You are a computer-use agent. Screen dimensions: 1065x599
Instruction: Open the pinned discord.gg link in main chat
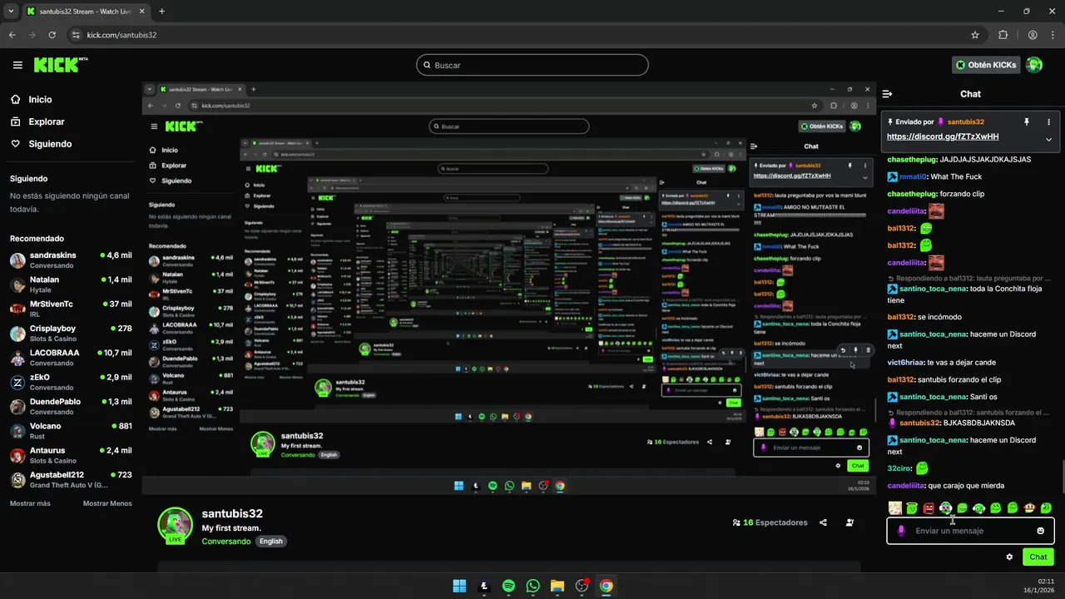[943, 136]
